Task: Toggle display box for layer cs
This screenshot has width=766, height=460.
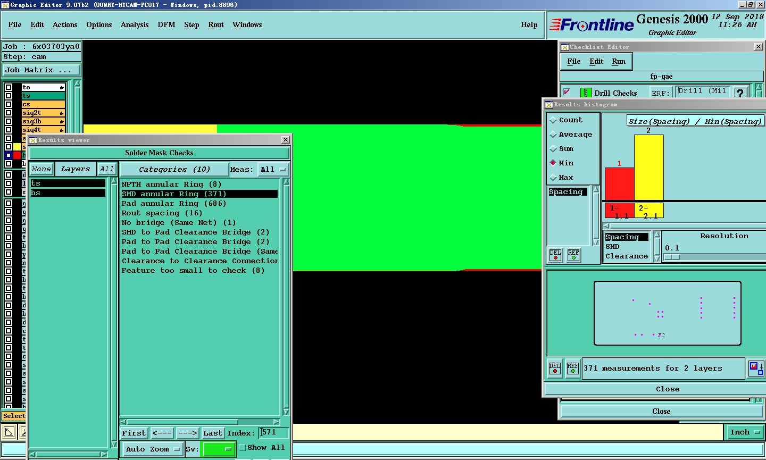Action: (9, 104)
